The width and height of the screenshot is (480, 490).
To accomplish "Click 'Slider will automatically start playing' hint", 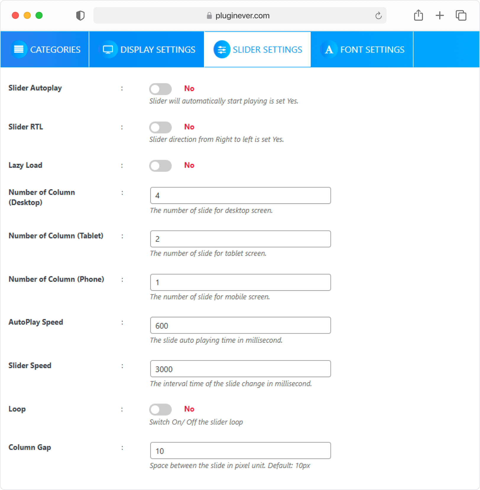I will [224, 101].
